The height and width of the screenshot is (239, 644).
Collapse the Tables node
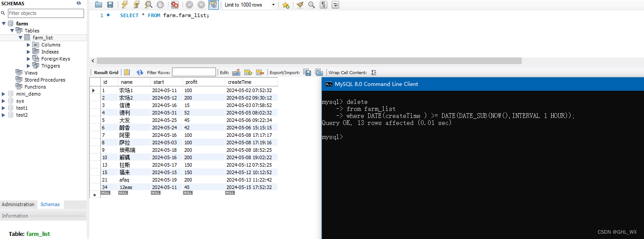click(12, 31)
